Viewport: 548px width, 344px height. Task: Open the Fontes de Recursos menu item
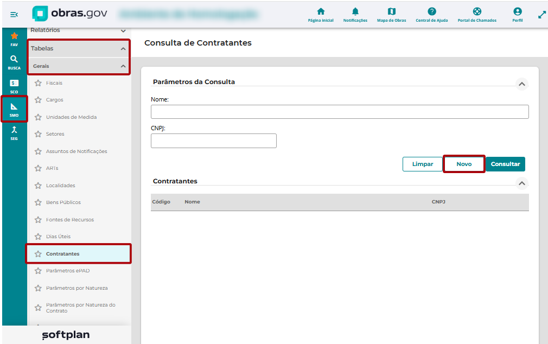(70, 220)
